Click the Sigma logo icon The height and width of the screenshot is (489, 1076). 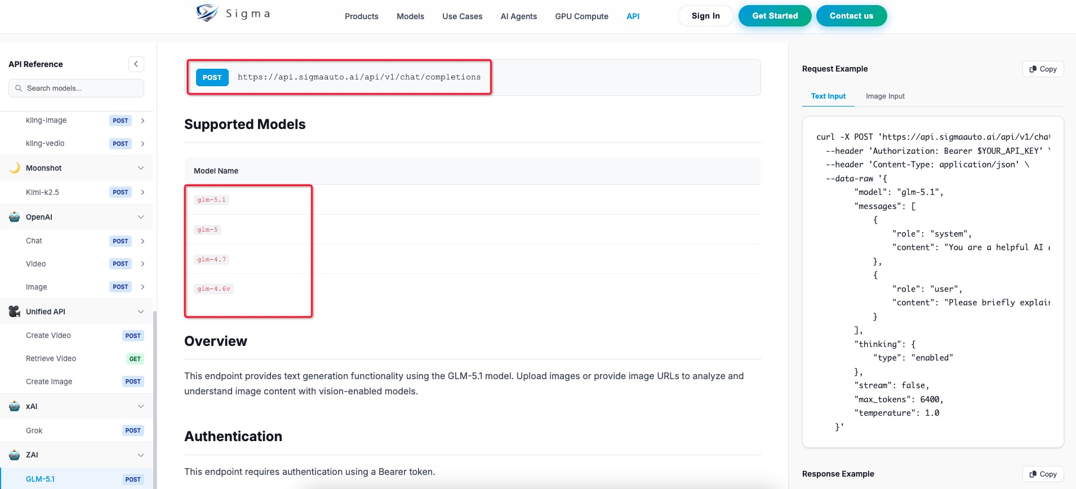[x=207, y=12]
